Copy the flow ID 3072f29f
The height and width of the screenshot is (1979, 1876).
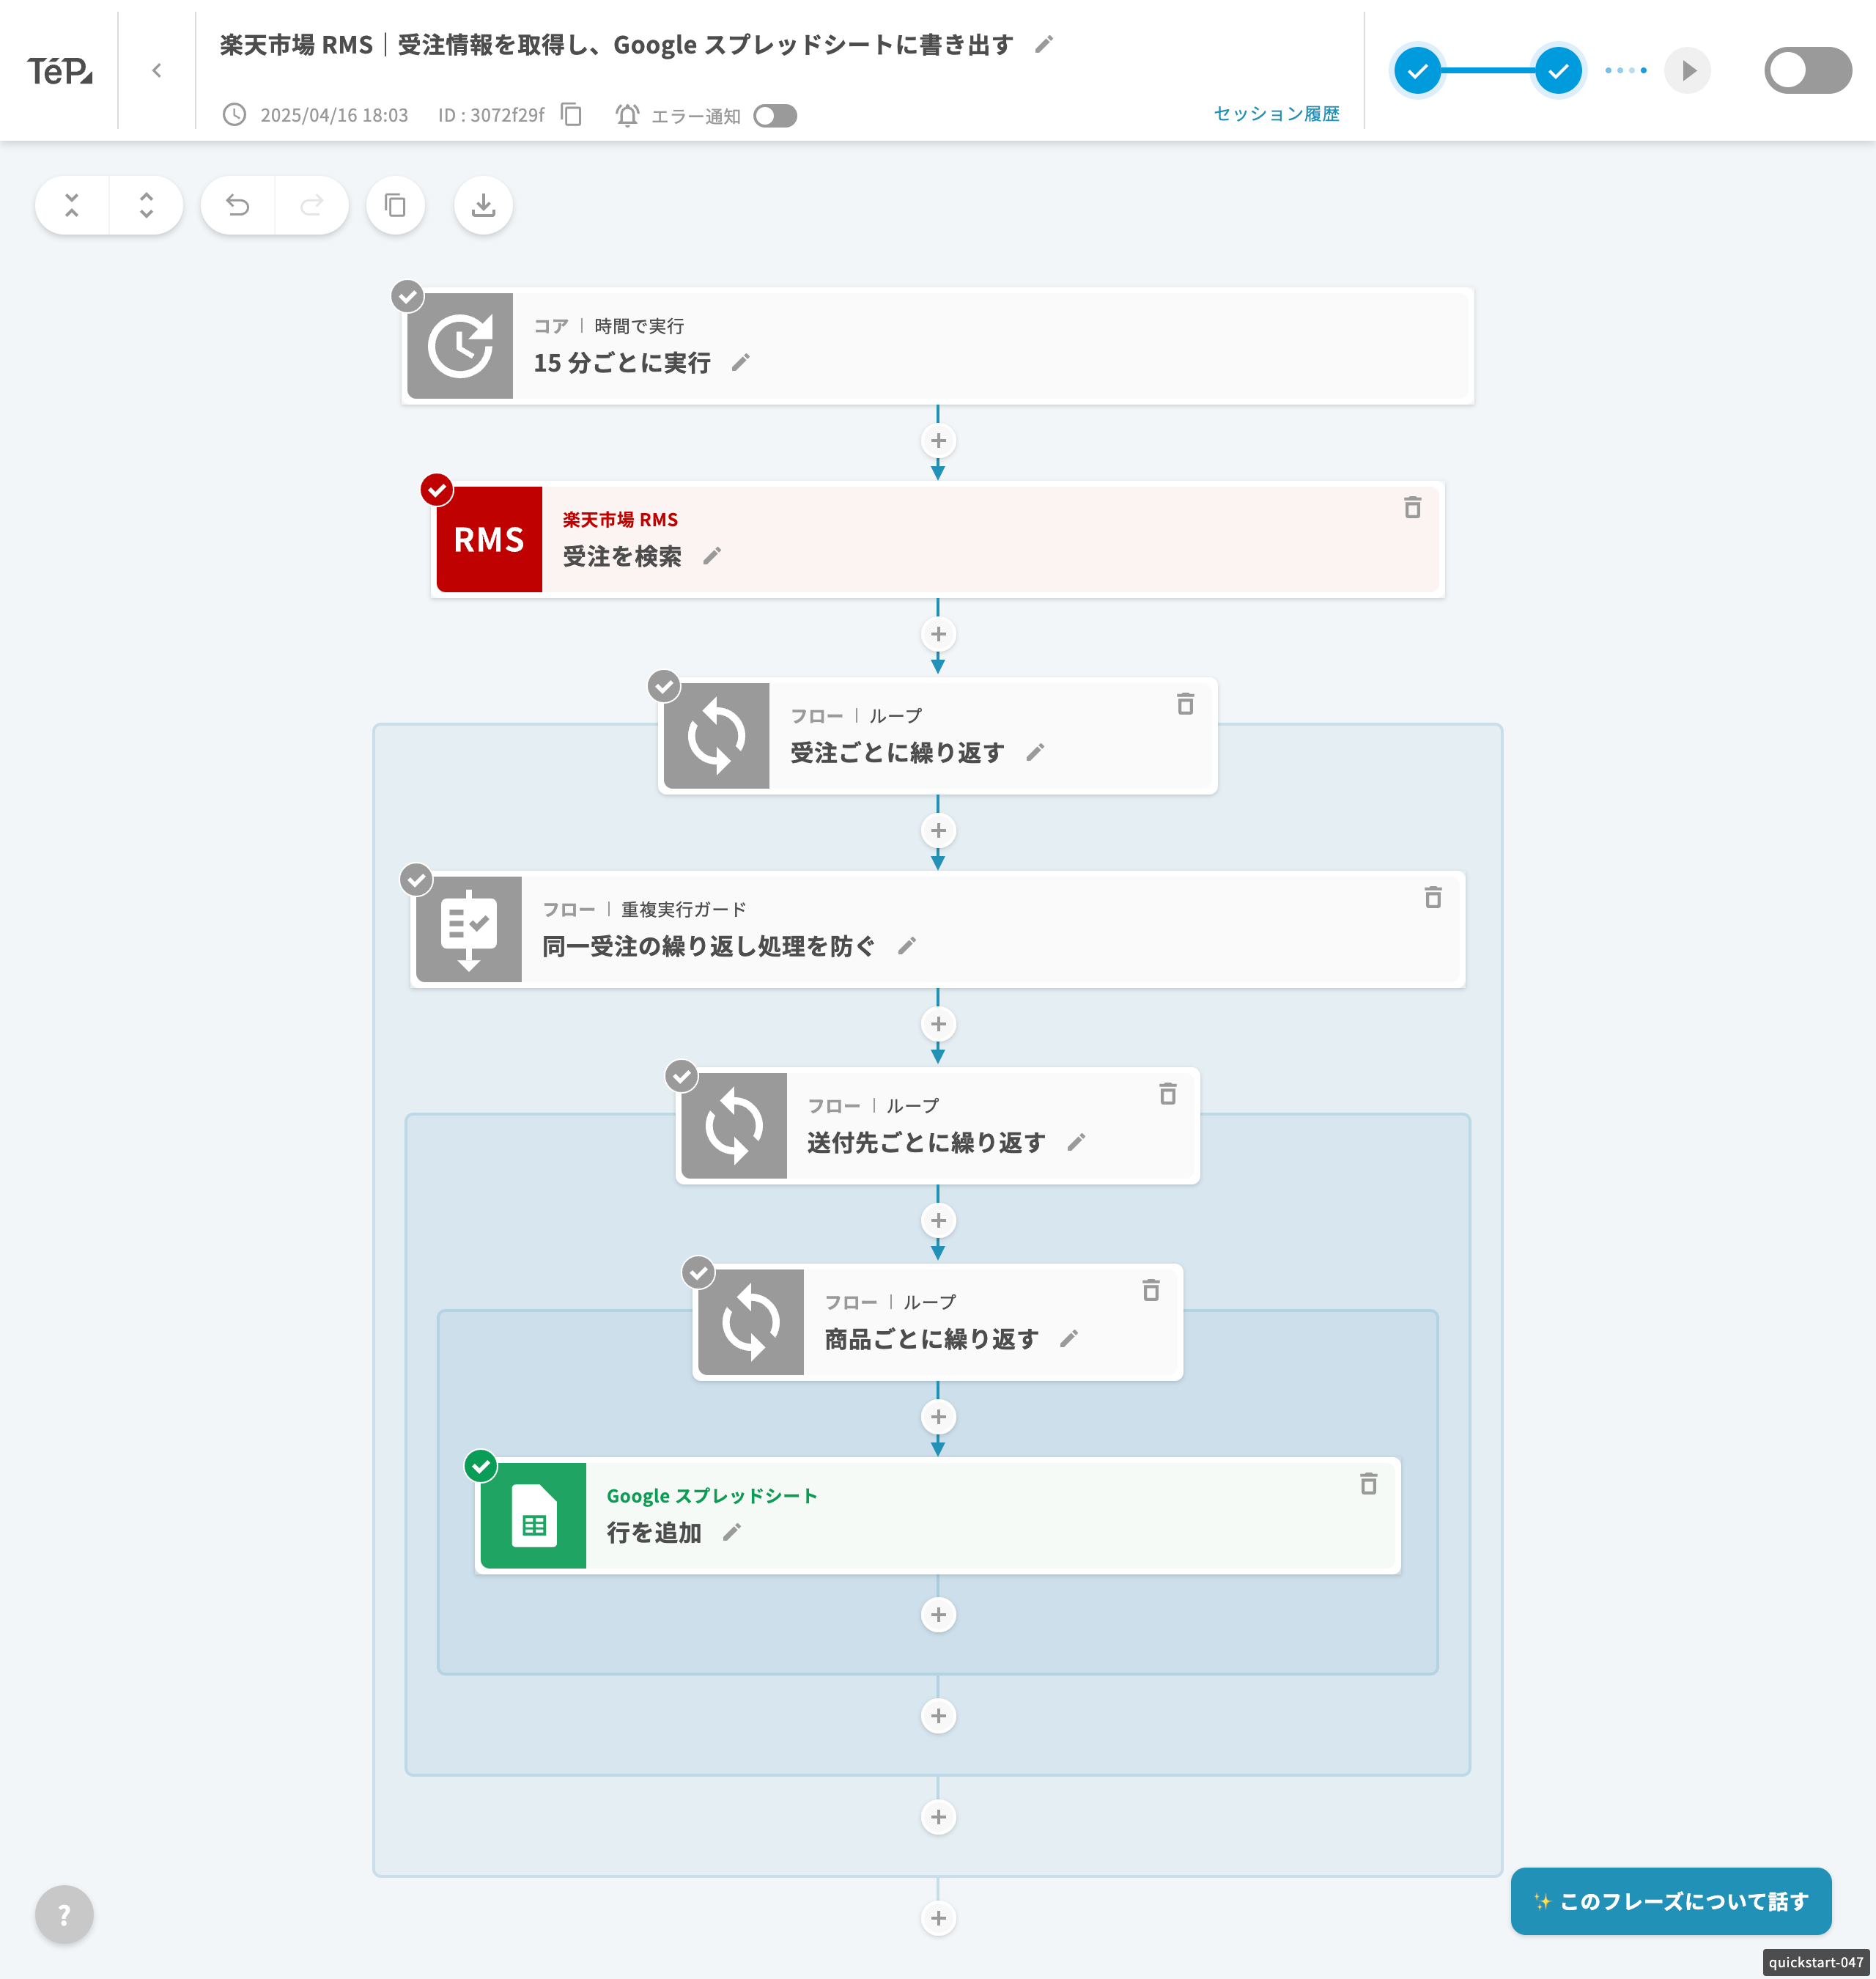[x=572, y=115]
